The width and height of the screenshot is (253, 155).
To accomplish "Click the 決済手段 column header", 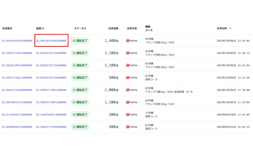I will coord(132,29).
